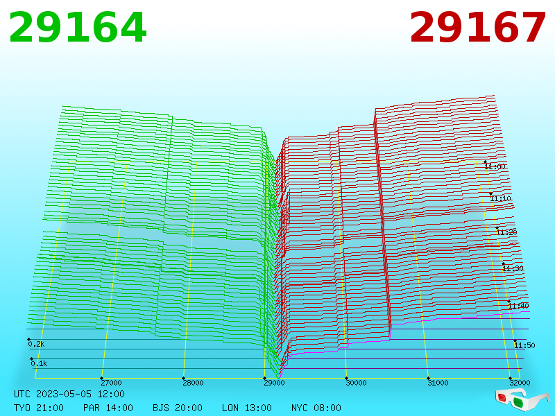Click the 11:20 time axis marker
Image resolution: width=555 pixels, height=416 pixels.
(x=506, y=232)
